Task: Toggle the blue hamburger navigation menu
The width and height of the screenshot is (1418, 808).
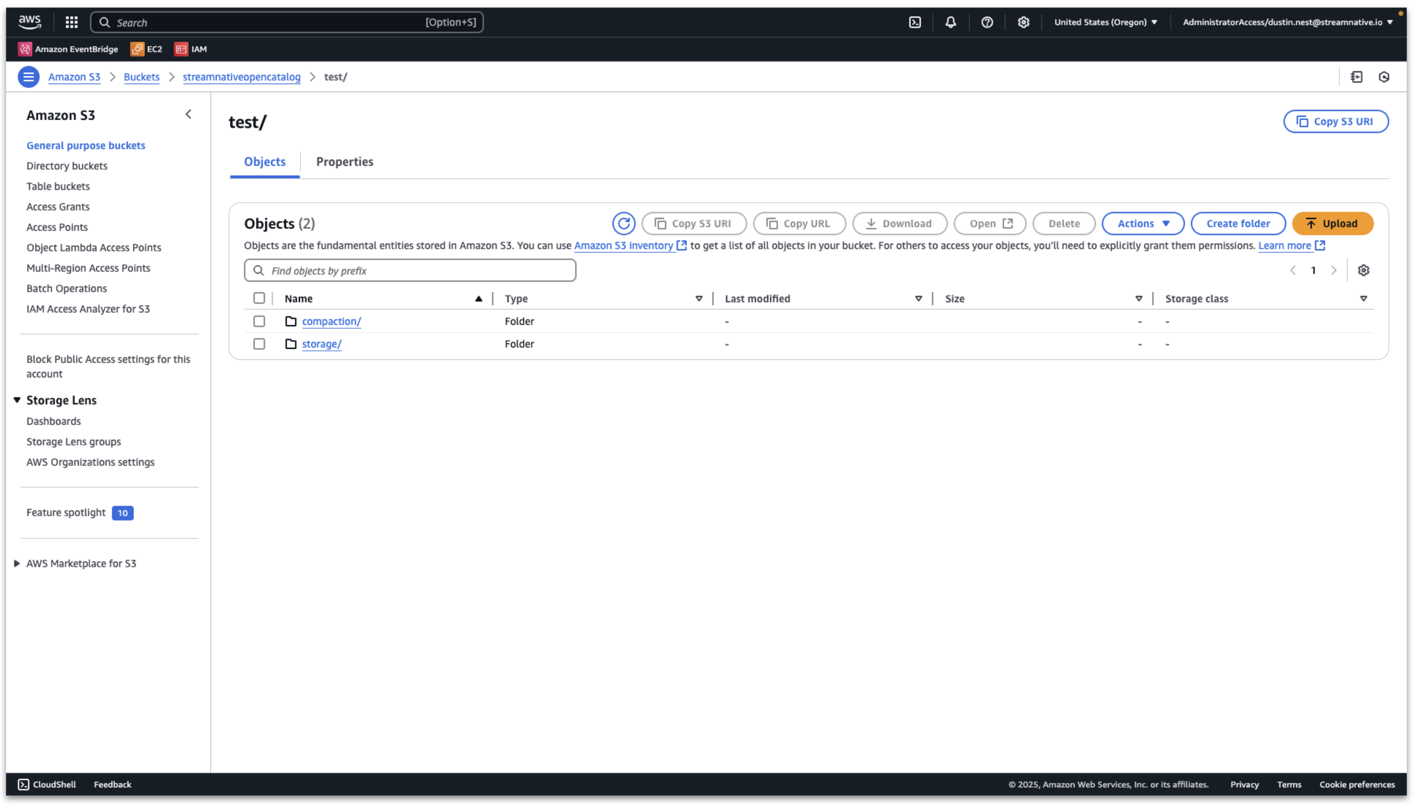Action: tap(29, 77)
